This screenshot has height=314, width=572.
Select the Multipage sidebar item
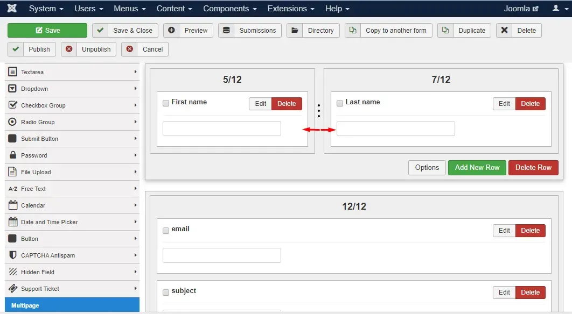(72, 305)
